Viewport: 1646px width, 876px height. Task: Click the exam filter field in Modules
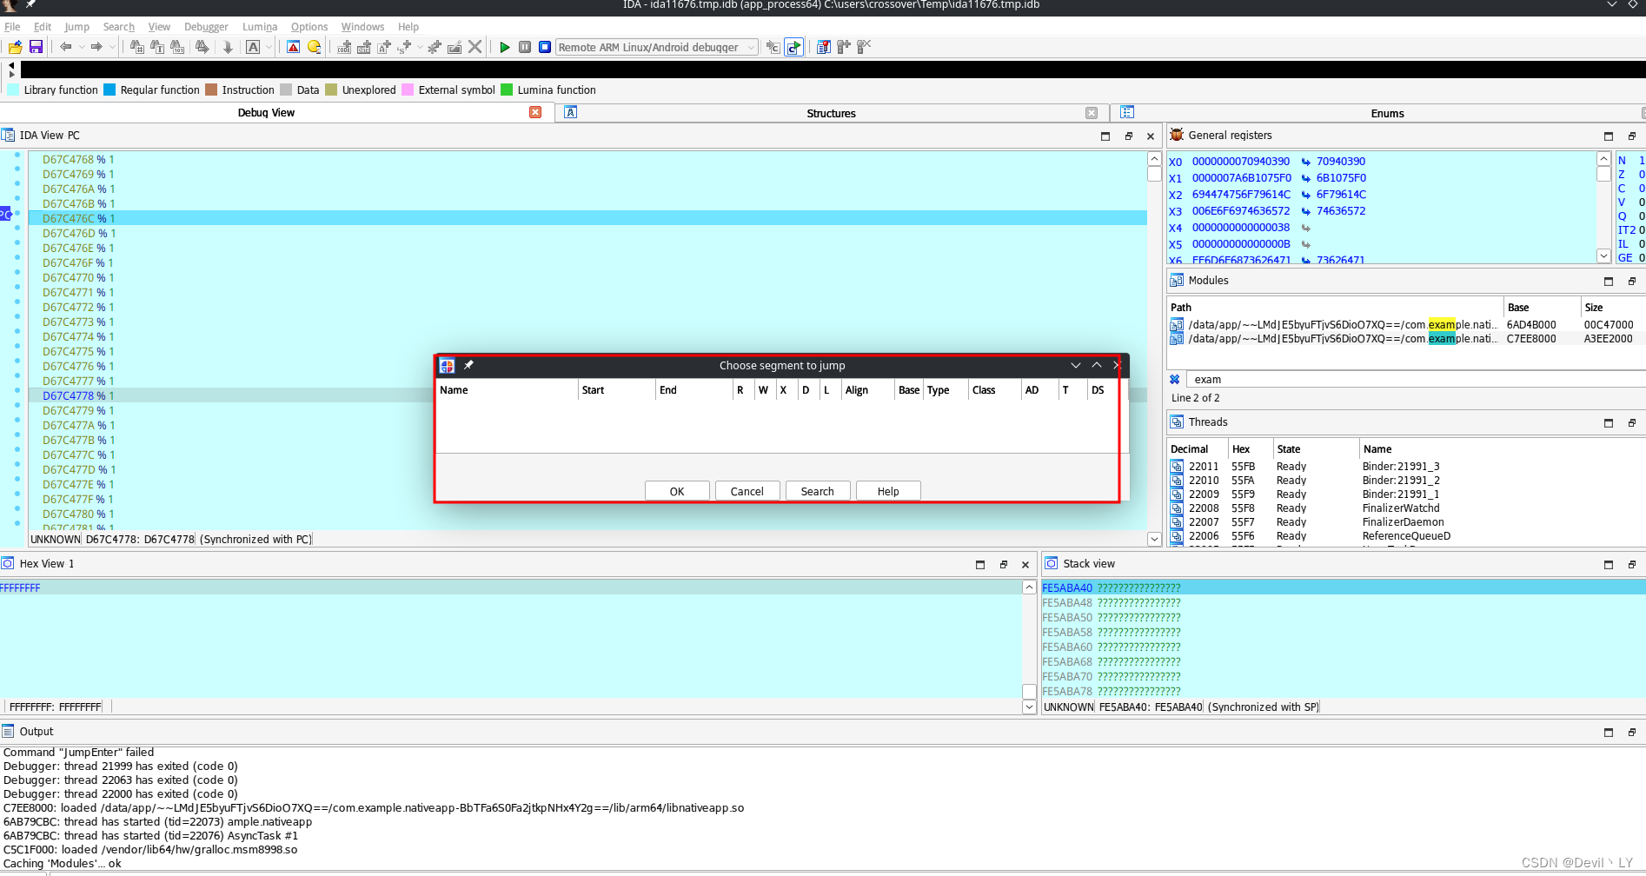pyautogui.click(x=1417, y=380)
